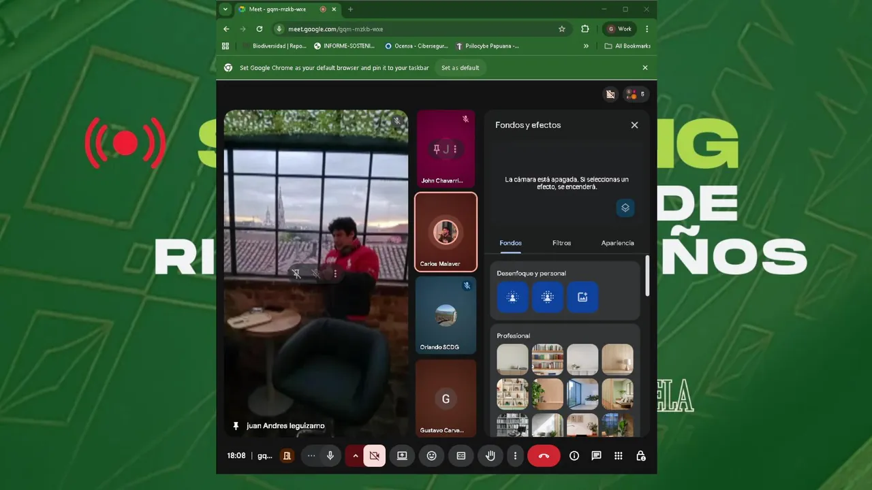Open the Biodiversidad | Repo... bookmark

274,46
